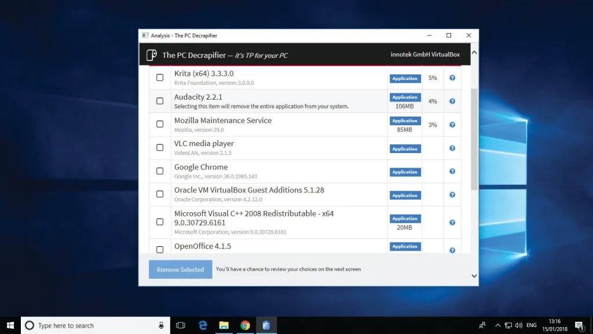Check the Oracle VM VirtualBox Guest Additions checkbox

[x=160, y=194]
